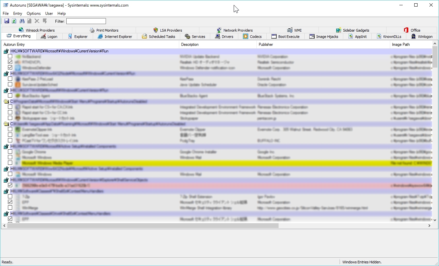The width and height of the screenshot is (439, 266).
Task: Show the KnownDLLs tab
Action: pyautogui.click(x=389, y=37)
